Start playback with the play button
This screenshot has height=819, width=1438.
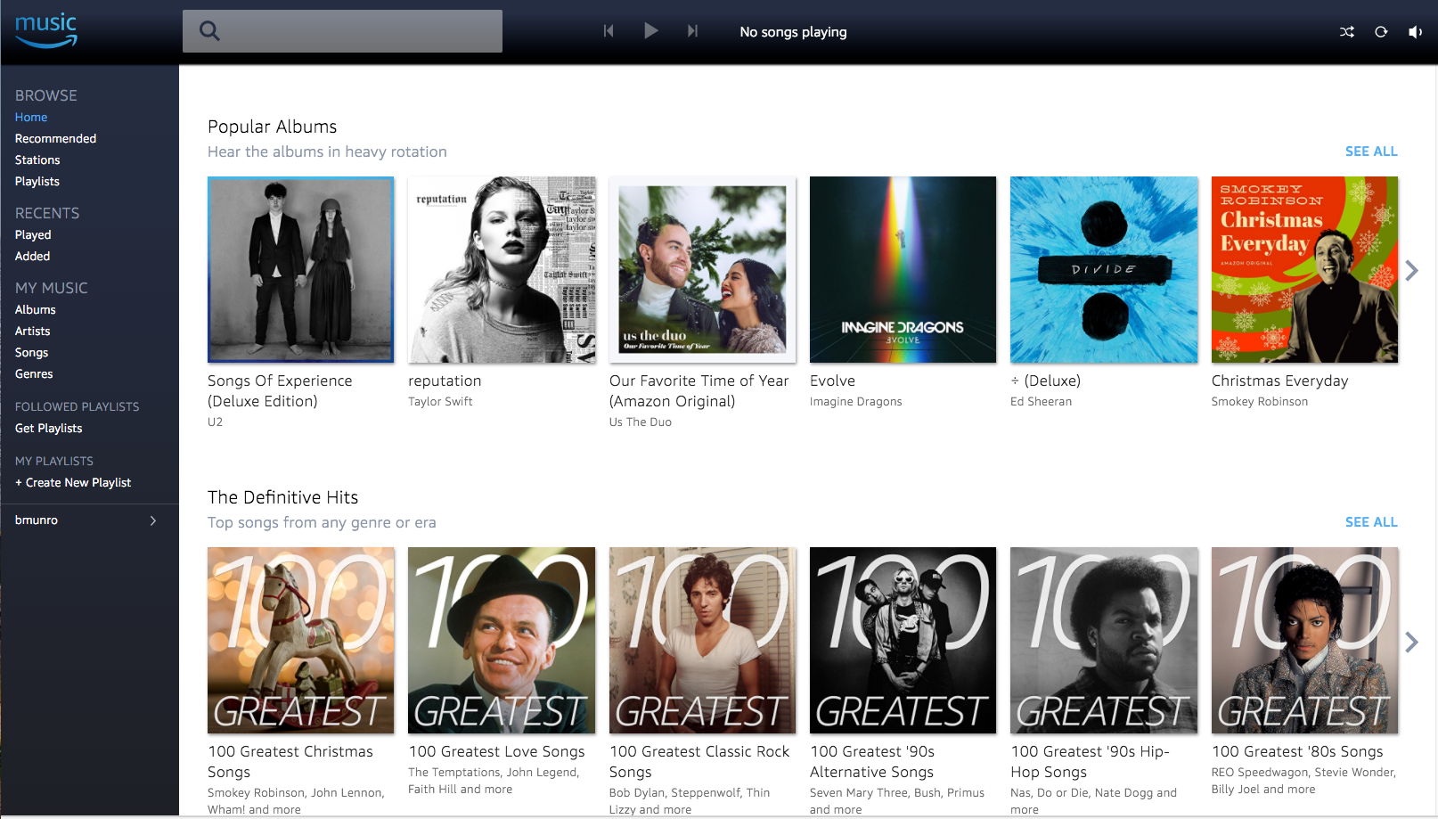coord(651,31)
